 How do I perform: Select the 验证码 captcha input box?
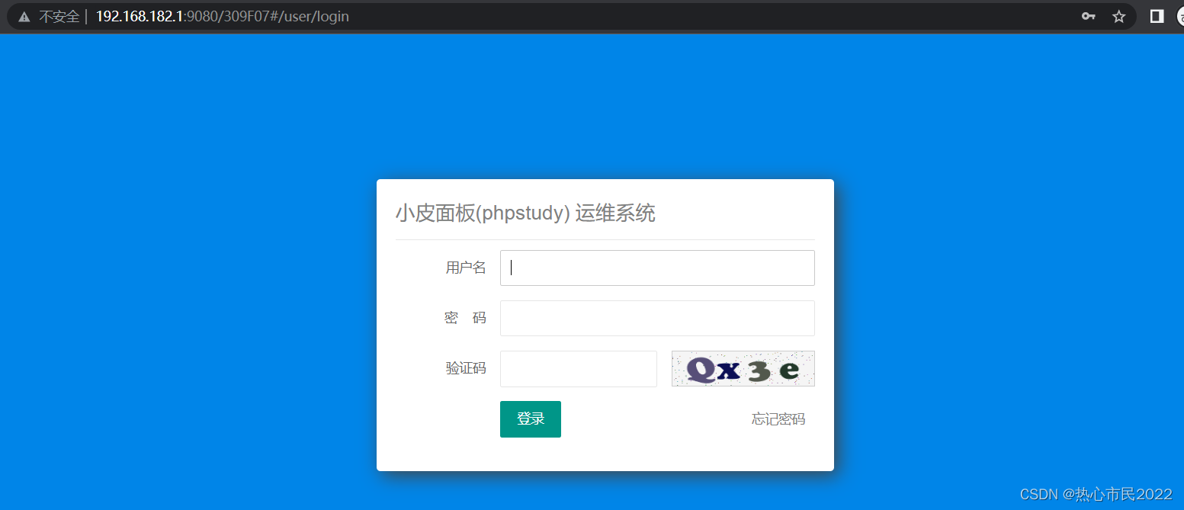click(x=578, y=369)
